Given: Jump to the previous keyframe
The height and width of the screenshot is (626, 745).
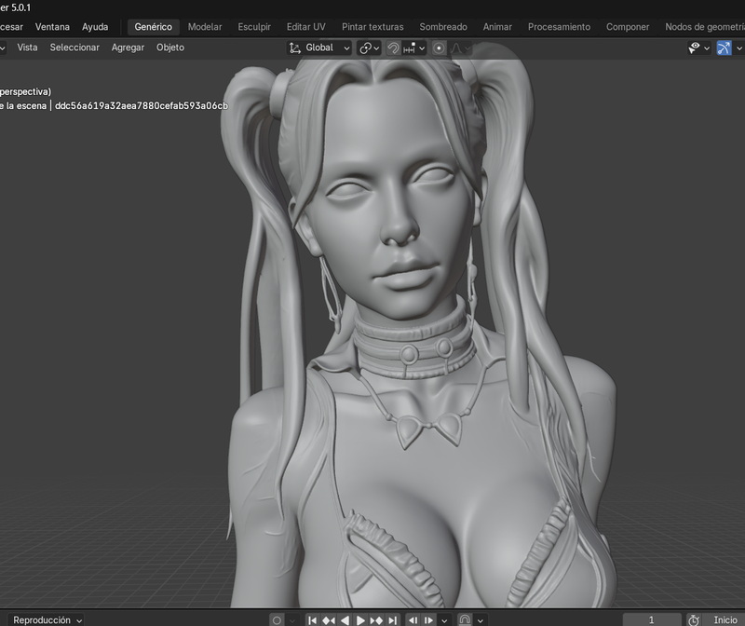Looking at the screenshot, I should [x=329, y=619].
